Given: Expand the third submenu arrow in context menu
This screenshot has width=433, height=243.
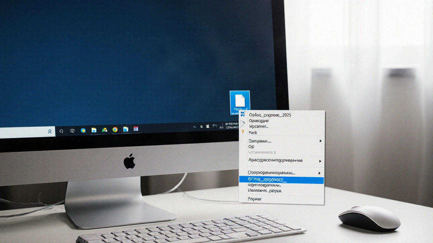Looking at the screenshot, I should pos(320,173).
